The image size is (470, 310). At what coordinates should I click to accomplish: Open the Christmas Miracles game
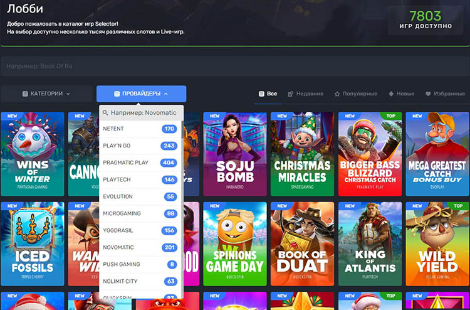pos(302,154)
